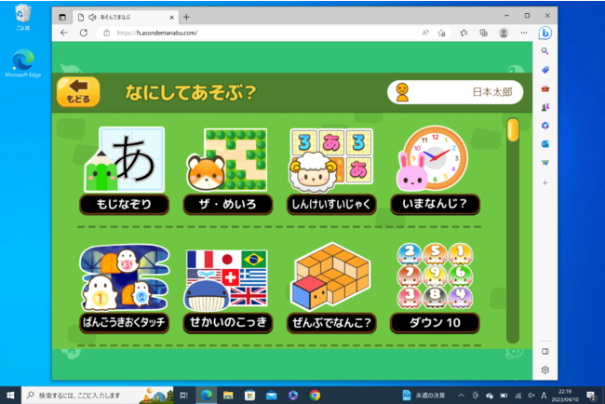Click the address bar URL
This screenshot has height=404, width=605.
pyautogui.click(x=157, y=34)
